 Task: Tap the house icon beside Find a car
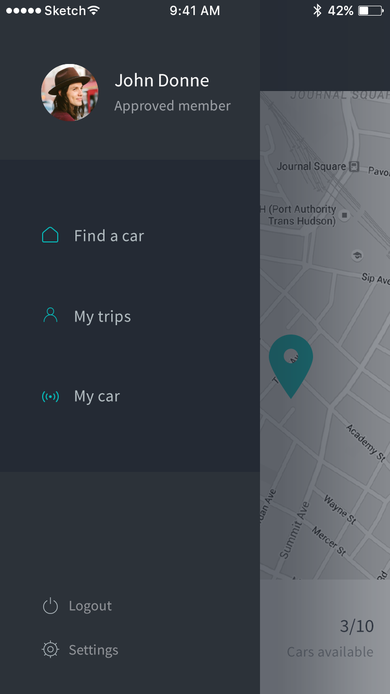click(x=50, y=235)
